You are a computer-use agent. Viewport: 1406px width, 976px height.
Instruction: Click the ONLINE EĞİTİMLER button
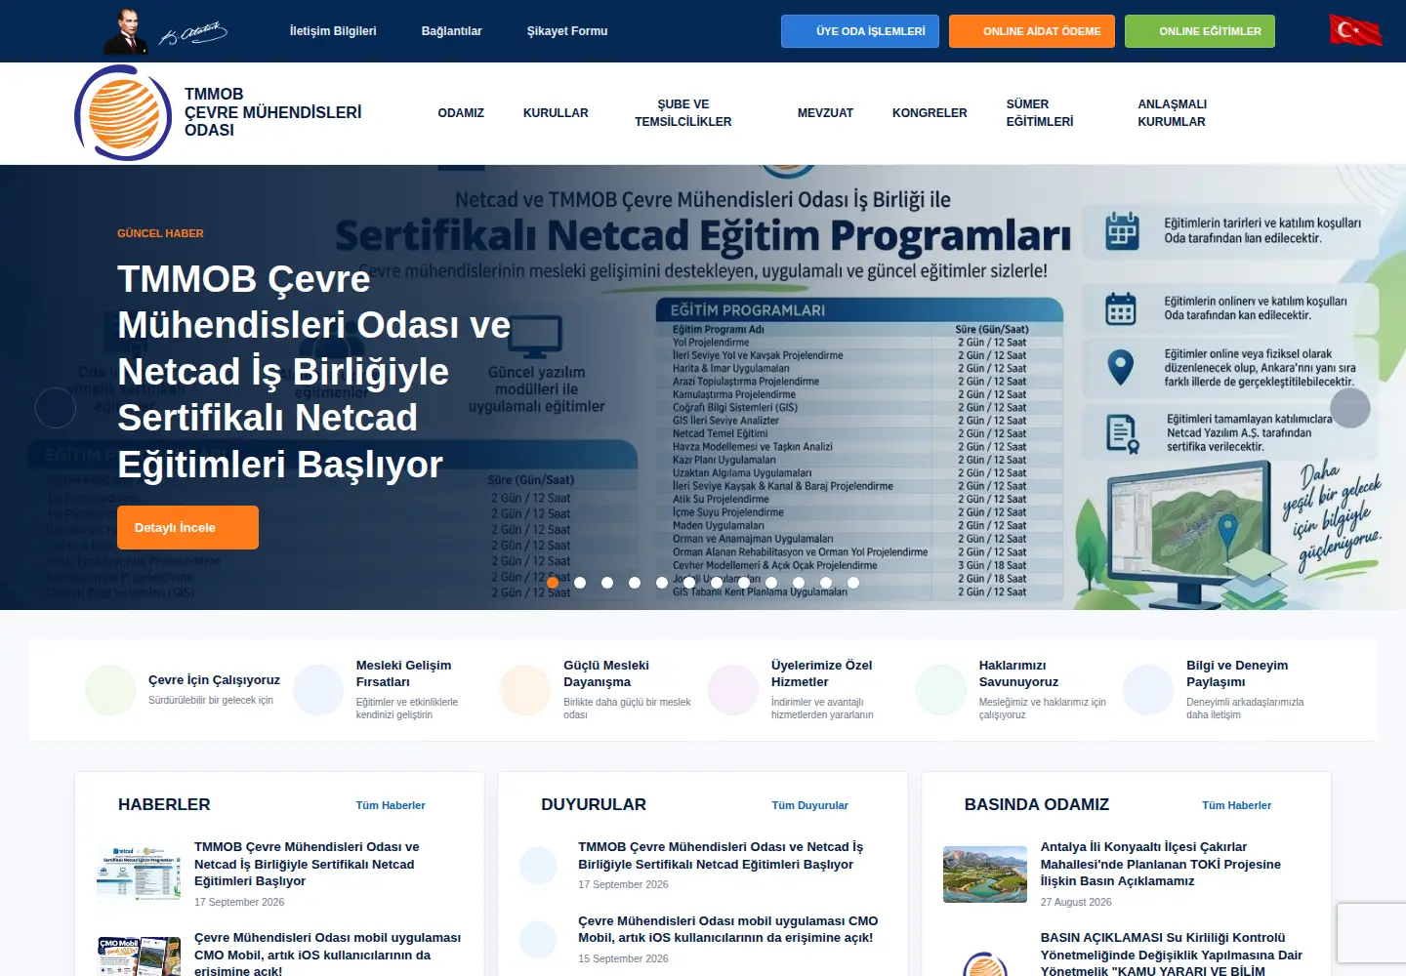click(x=1200, y=31)
